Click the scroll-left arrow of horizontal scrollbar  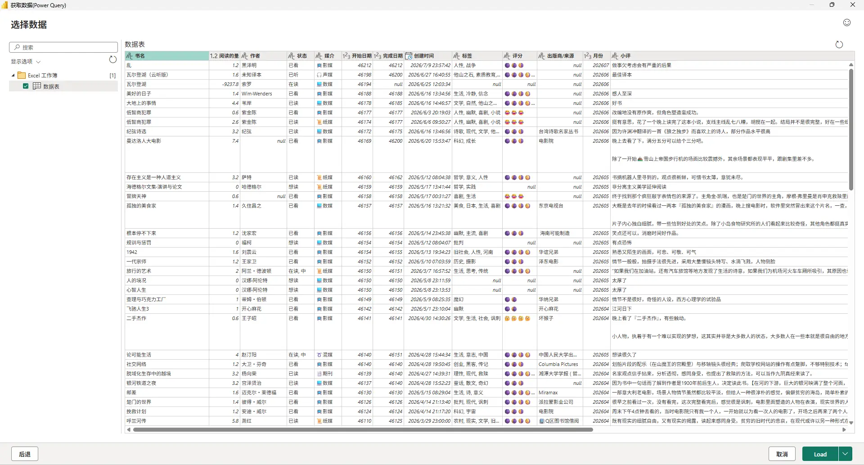pos(129,429)
